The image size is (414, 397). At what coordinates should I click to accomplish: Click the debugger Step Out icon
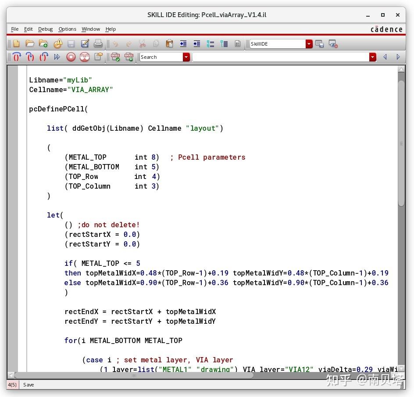click(x=43, y=57)
